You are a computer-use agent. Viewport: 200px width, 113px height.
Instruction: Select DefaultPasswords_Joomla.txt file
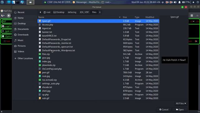pyautogui.click(x=98, y=43)
